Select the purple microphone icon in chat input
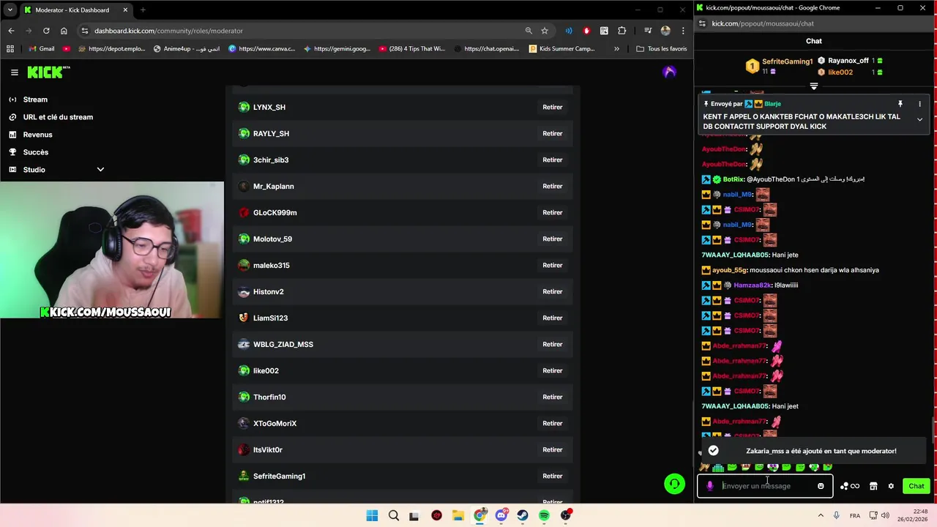 pyautogui.click(x=709, y=486)
